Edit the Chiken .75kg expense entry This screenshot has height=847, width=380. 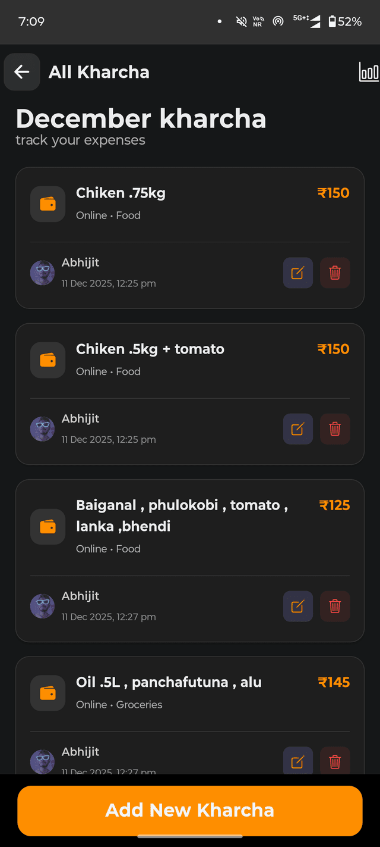coord(297,273)
